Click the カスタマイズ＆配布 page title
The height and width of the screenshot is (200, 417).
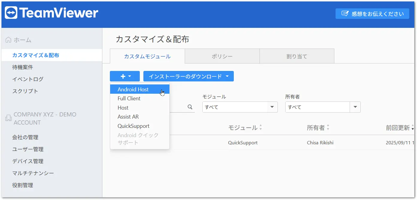[152, 39]
